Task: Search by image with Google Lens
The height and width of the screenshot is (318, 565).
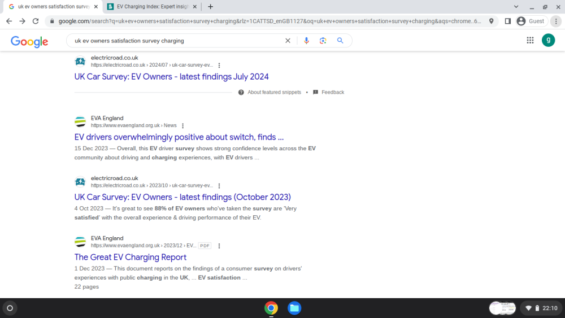Action: [323, 41]
